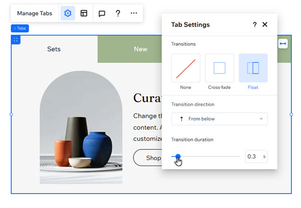The height and width of the screenshot is (208, 301).
Task: Click the Transition duration label
Action: tap(192, 139)
